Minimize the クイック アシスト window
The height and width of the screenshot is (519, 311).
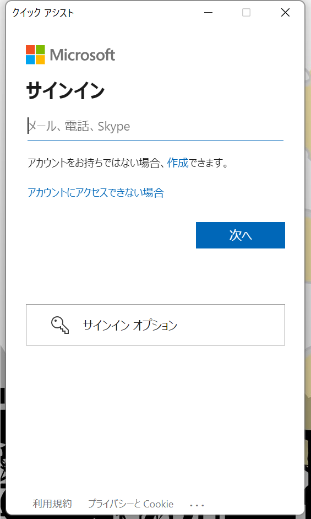pos(208,13)
